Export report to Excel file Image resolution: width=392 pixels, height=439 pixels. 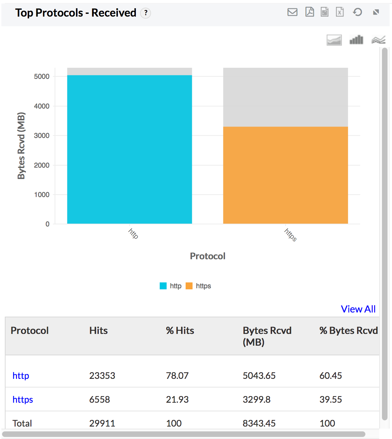click(x=340, y=12)
